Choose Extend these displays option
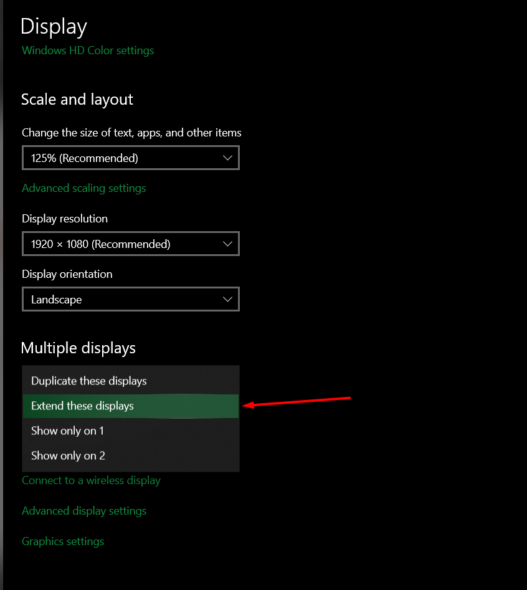This screenshot has width=527, height=590. 83,406
